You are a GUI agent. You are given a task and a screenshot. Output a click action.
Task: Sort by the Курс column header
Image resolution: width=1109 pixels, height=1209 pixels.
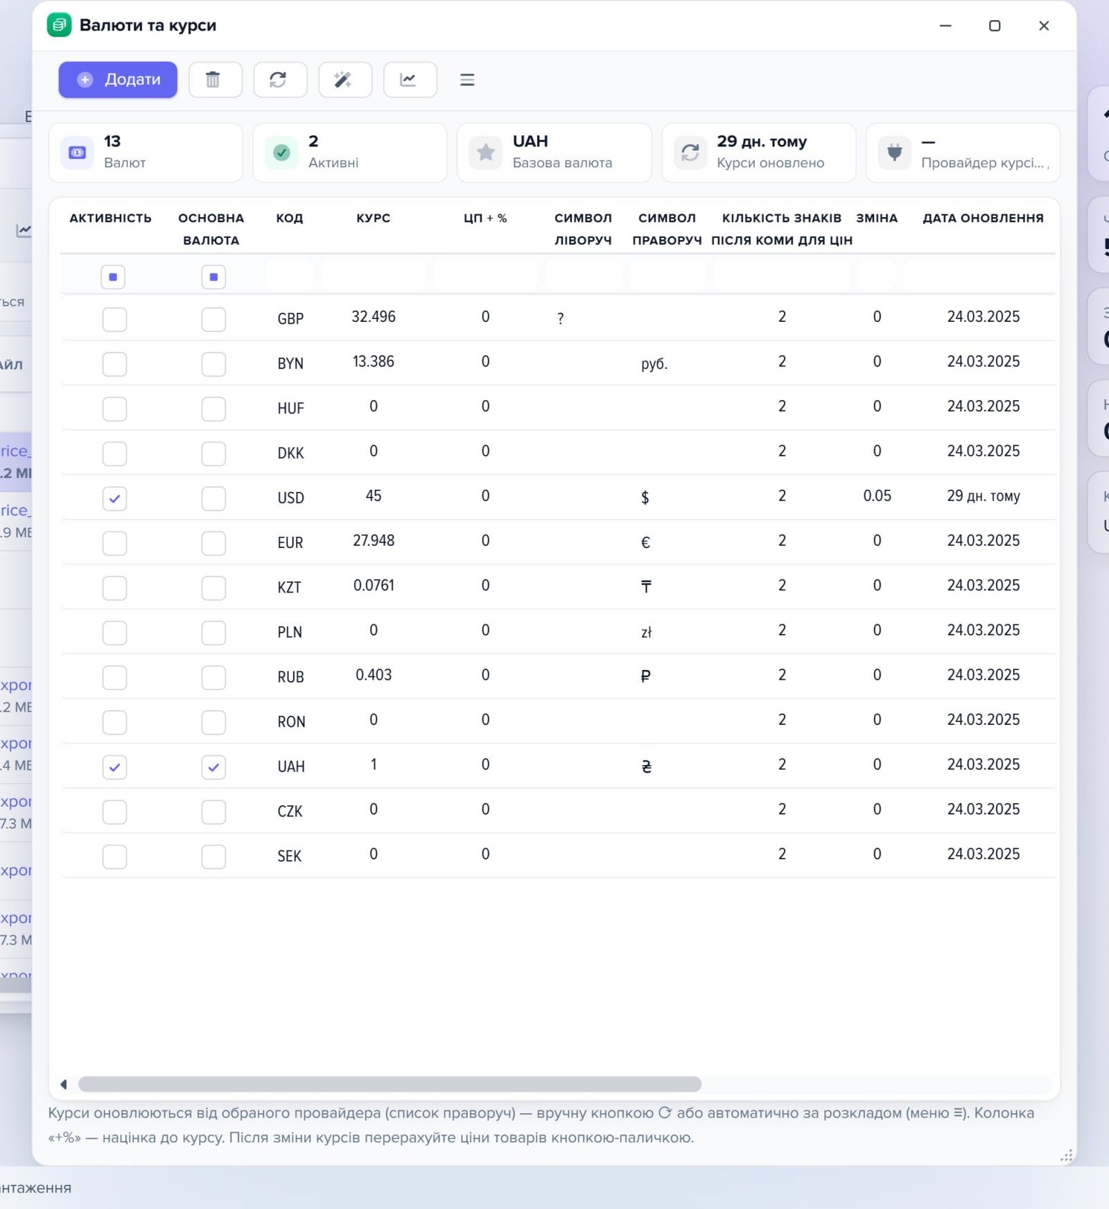(x=374, y=218)
